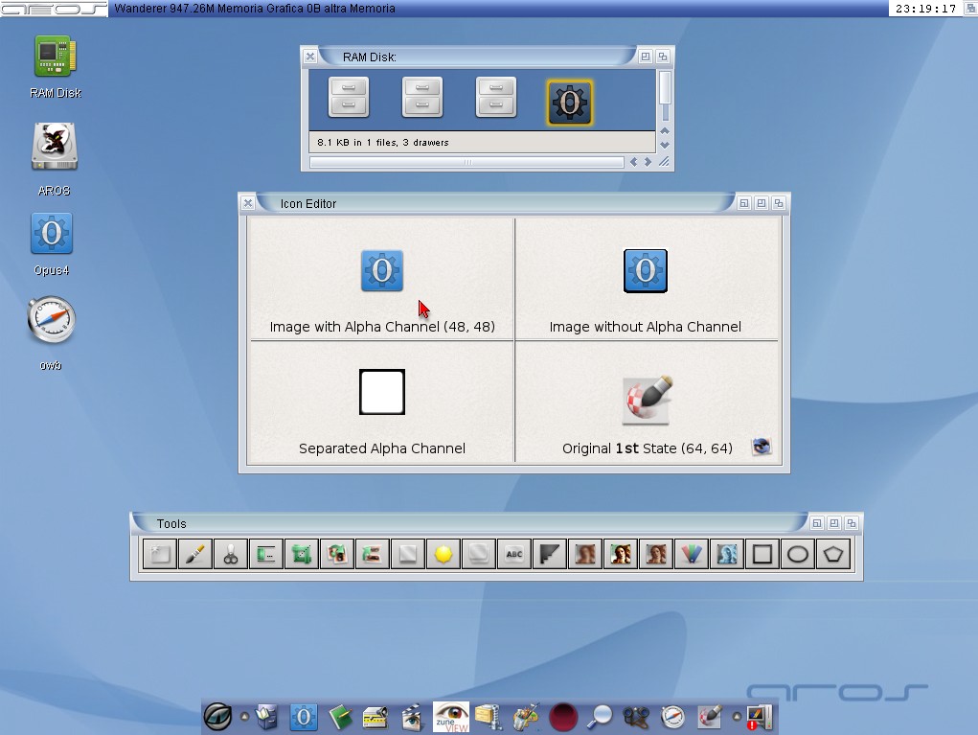Click the AROS boot menu logo in dock

pyautogui.click(x=217, y=717)
